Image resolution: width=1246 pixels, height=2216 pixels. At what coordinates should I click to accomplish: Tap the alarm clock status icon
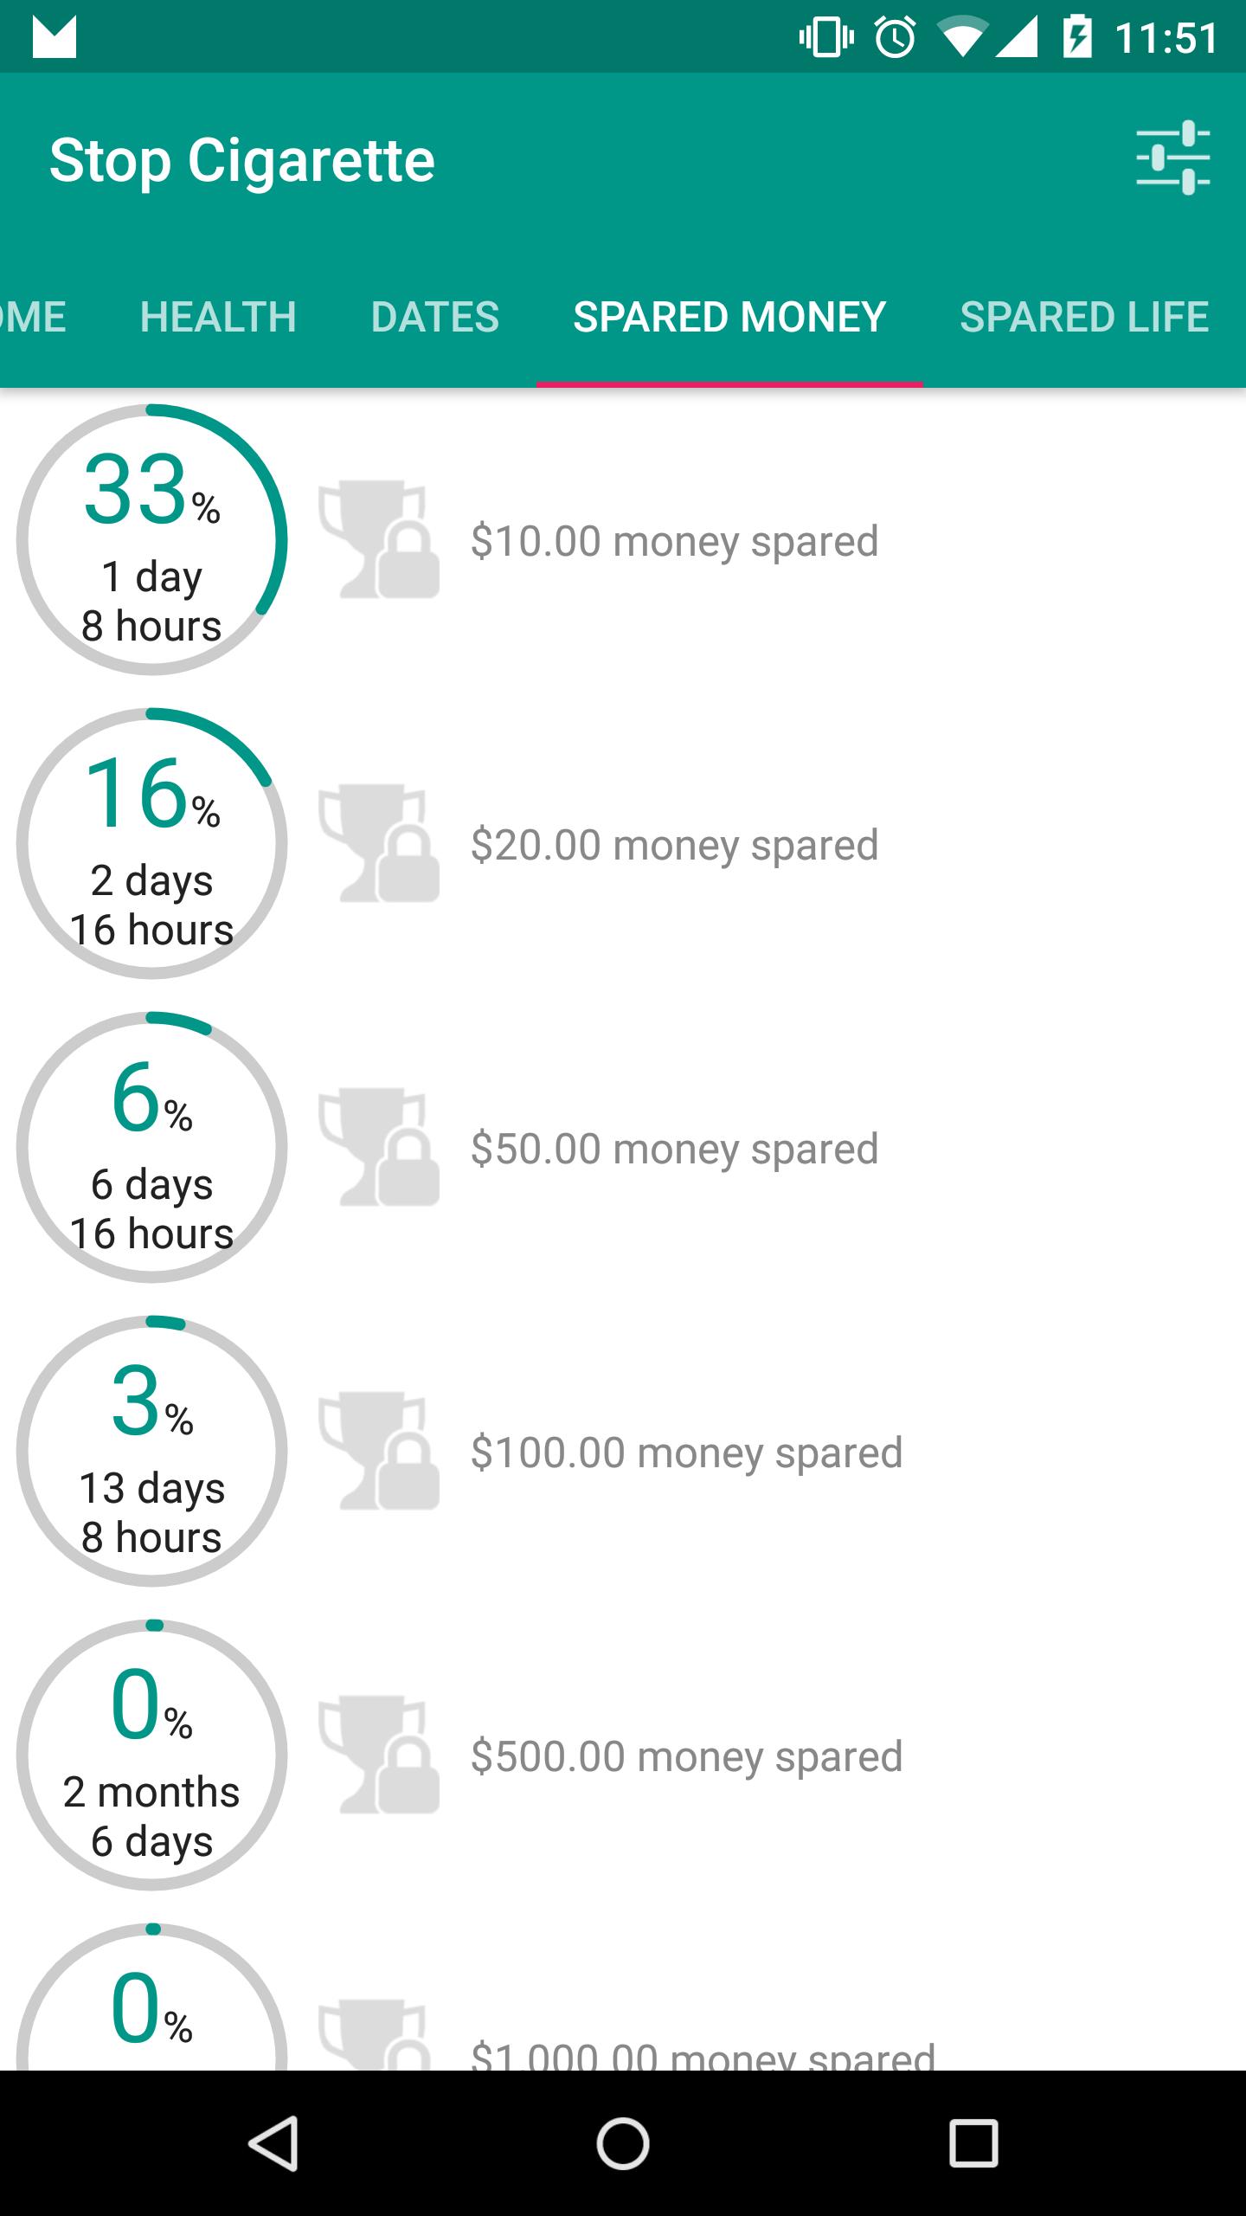(895, 37)
